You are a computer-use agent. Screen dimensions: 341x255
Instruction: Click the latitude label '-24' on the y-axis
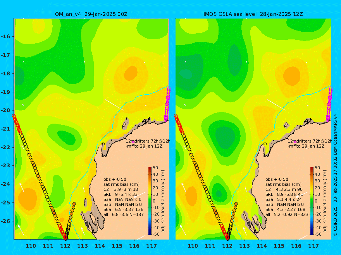[5, 184]
